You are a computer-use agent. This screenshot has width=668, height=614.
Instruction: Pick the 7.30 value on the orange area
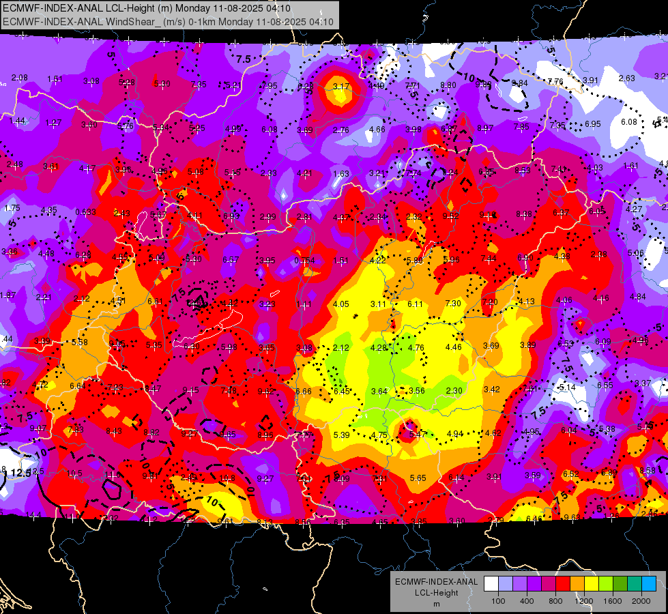(453, 303)
